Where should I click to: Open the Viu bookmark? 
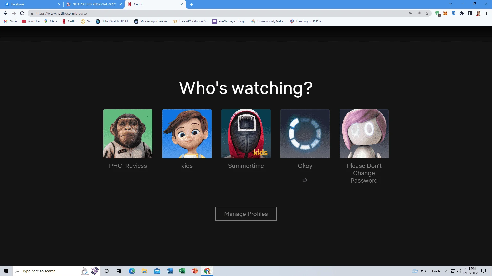(x=86, y=21)
